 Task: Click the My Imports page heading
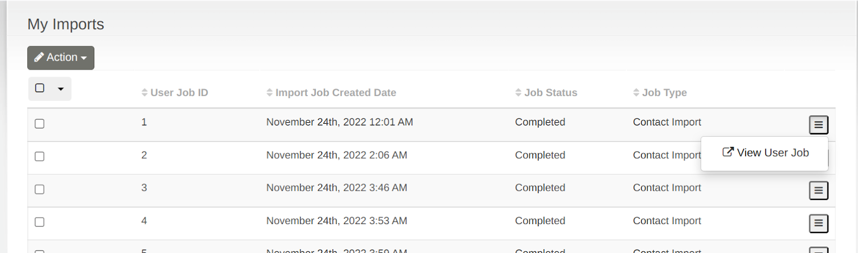[x=66, y=24]
